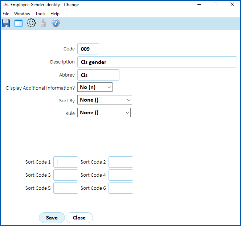Viewport: 241px width, 226px height.
Task: Open the Tools menu
Action: pyautogui.click(x=40, y=14)
